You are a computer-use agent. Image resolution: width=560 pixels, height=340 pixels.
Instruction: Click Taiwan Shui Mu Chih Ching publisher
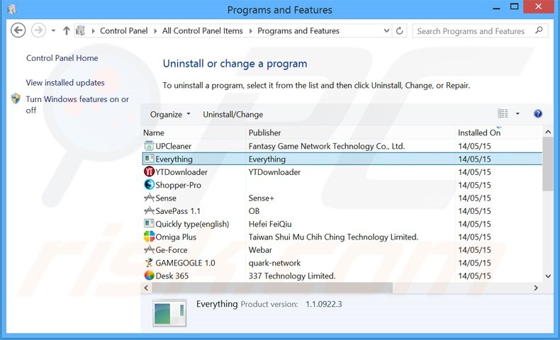pos(333,237)
